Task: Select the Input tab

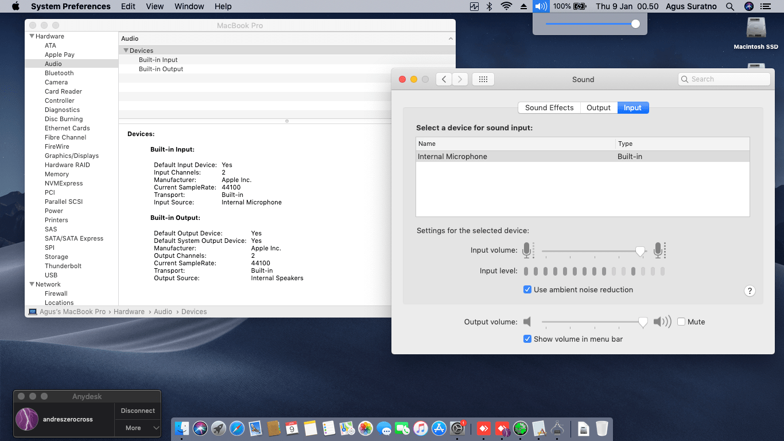Action: point(633,107)
